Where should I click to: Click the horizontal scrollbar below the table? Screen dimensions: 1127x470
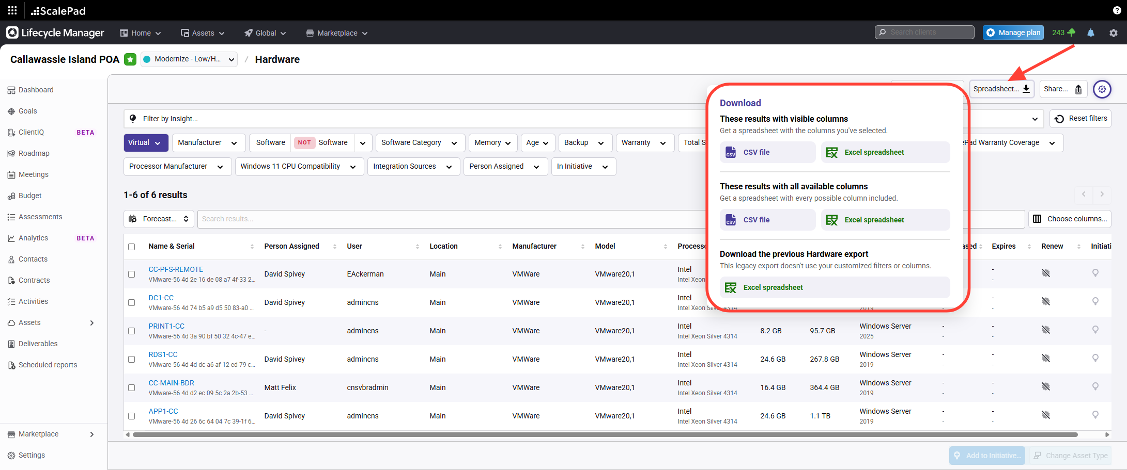pyautogui.click(x=605, y=435)
